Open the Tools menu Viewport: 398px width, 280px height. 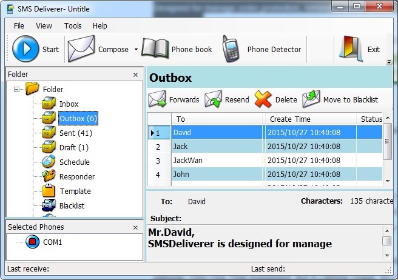pyautogui.click(x=73, y=26)
